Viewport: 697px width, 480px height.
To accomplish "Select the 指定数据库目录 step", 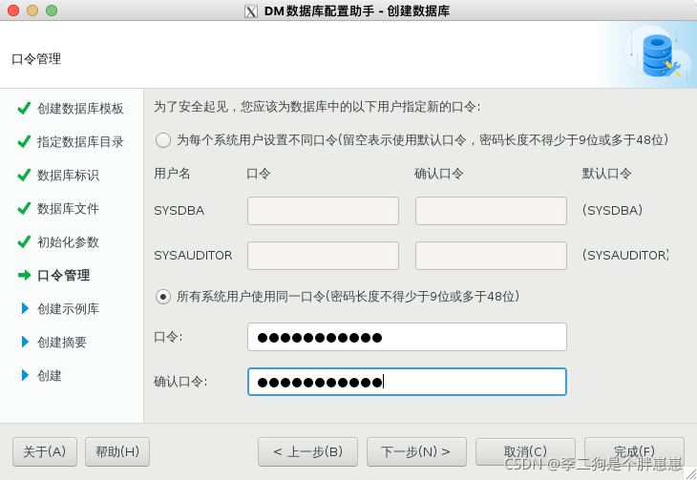I will coord(80,142).
